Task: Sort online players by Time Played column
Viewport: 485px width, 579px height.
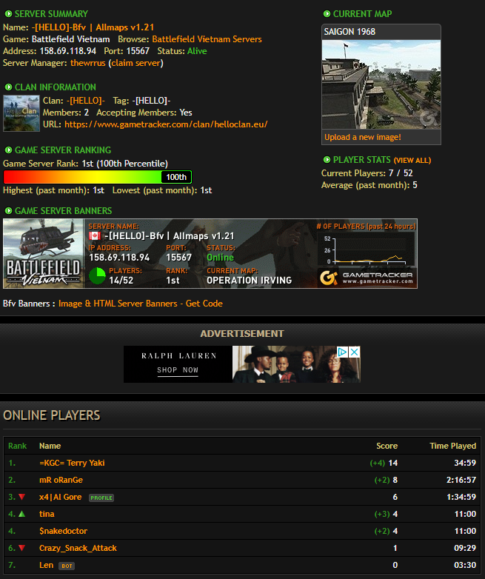Action: pos(452,446)
